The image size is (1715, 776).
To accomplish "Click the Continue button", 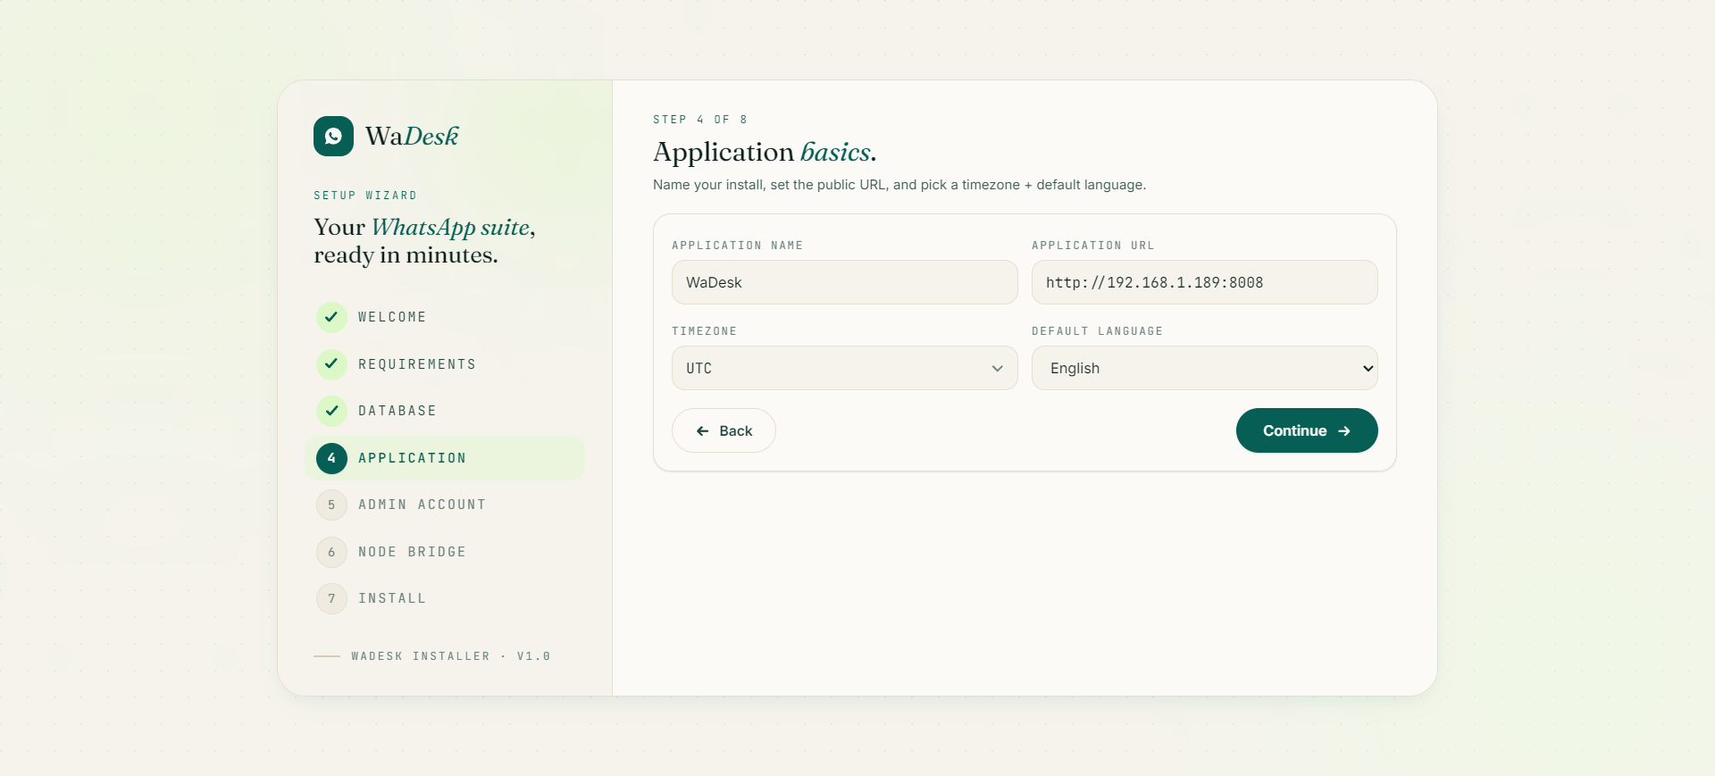I will (x=1307, y=430).
